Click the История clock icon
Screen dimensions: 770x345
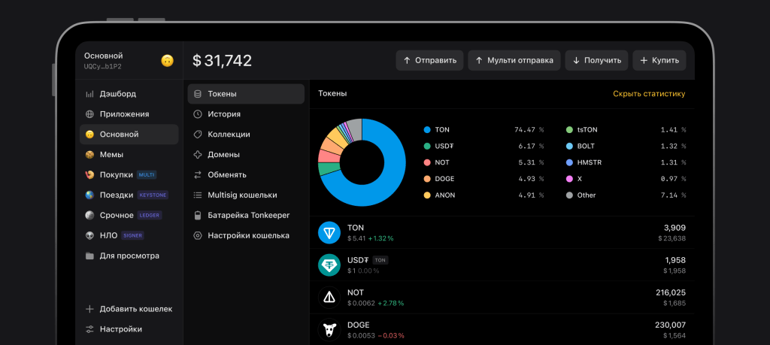(198, 113)
